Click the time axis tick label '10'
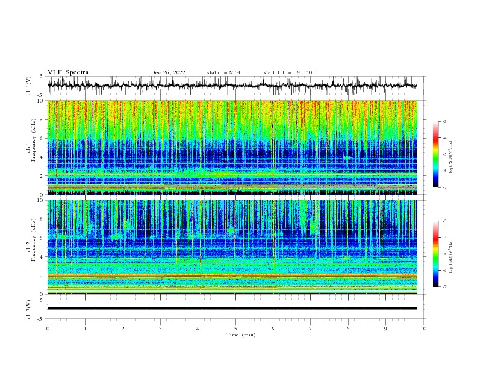477x369 pixels. (423, 329)
